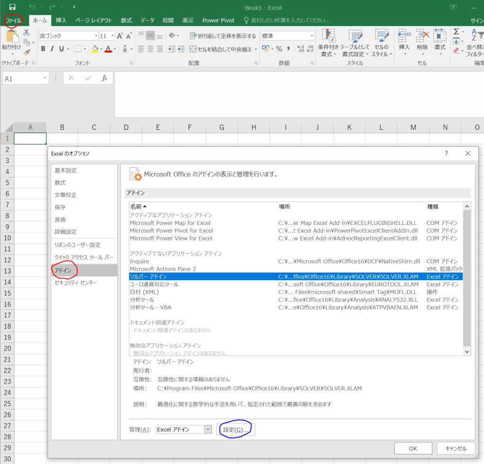
Task: Click the 設定(G)... button
Action: pyautogui.click(x=236, y=430)
